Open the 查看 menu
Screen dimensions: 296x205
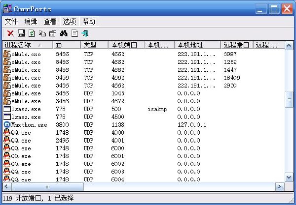pos(50,22)
